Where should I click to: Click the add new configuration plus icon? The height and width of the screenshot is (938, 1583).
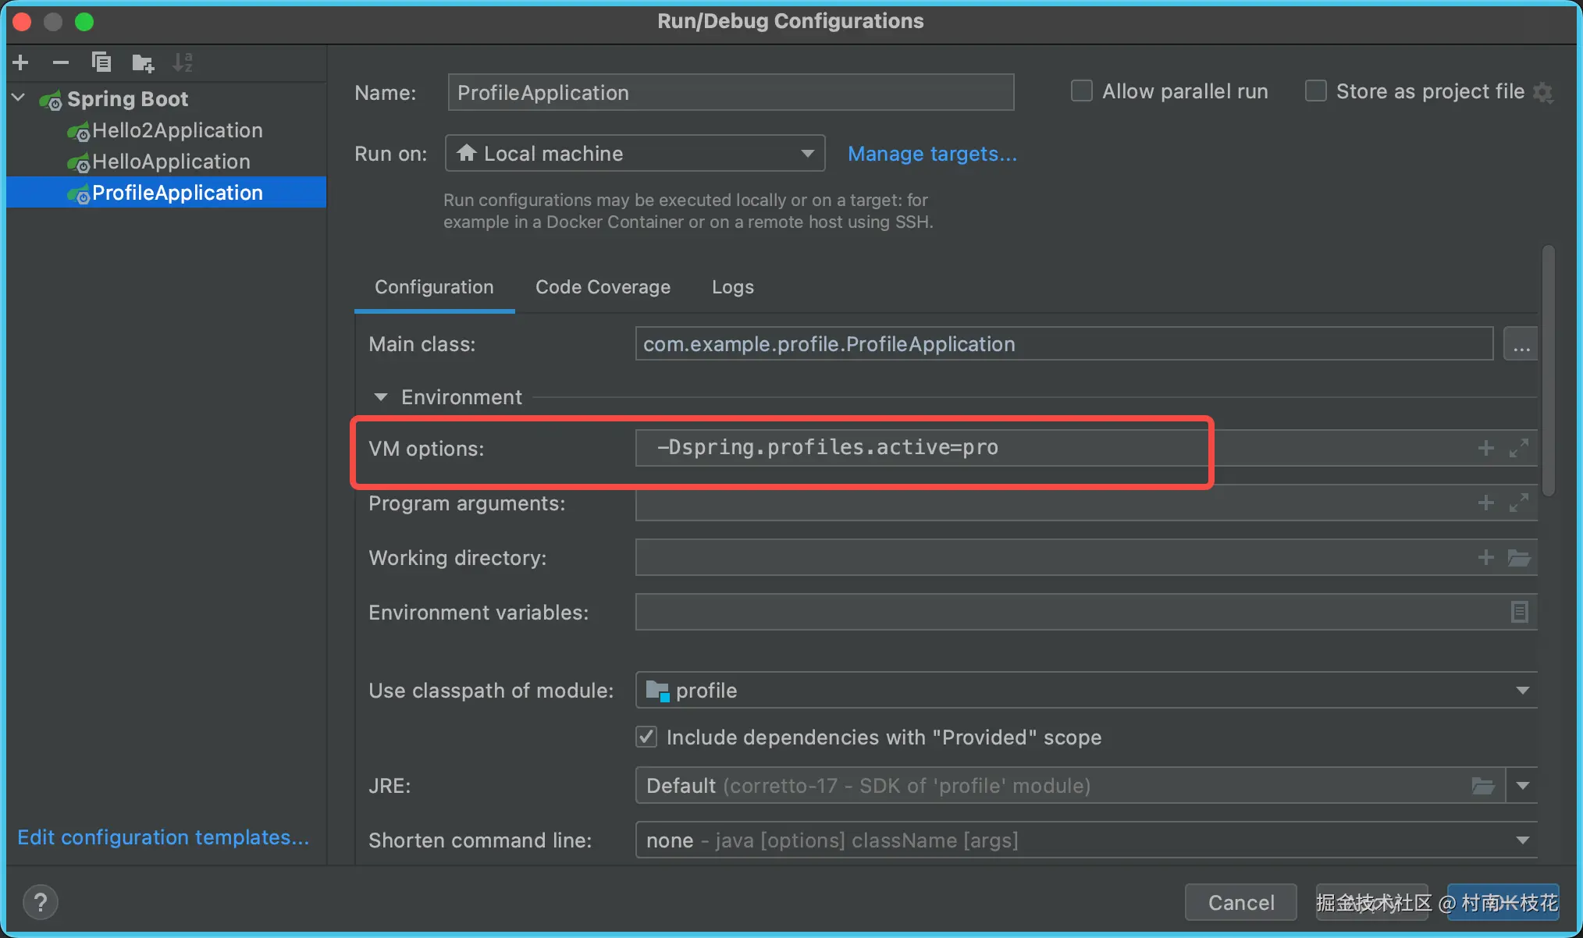pos(21,62)
